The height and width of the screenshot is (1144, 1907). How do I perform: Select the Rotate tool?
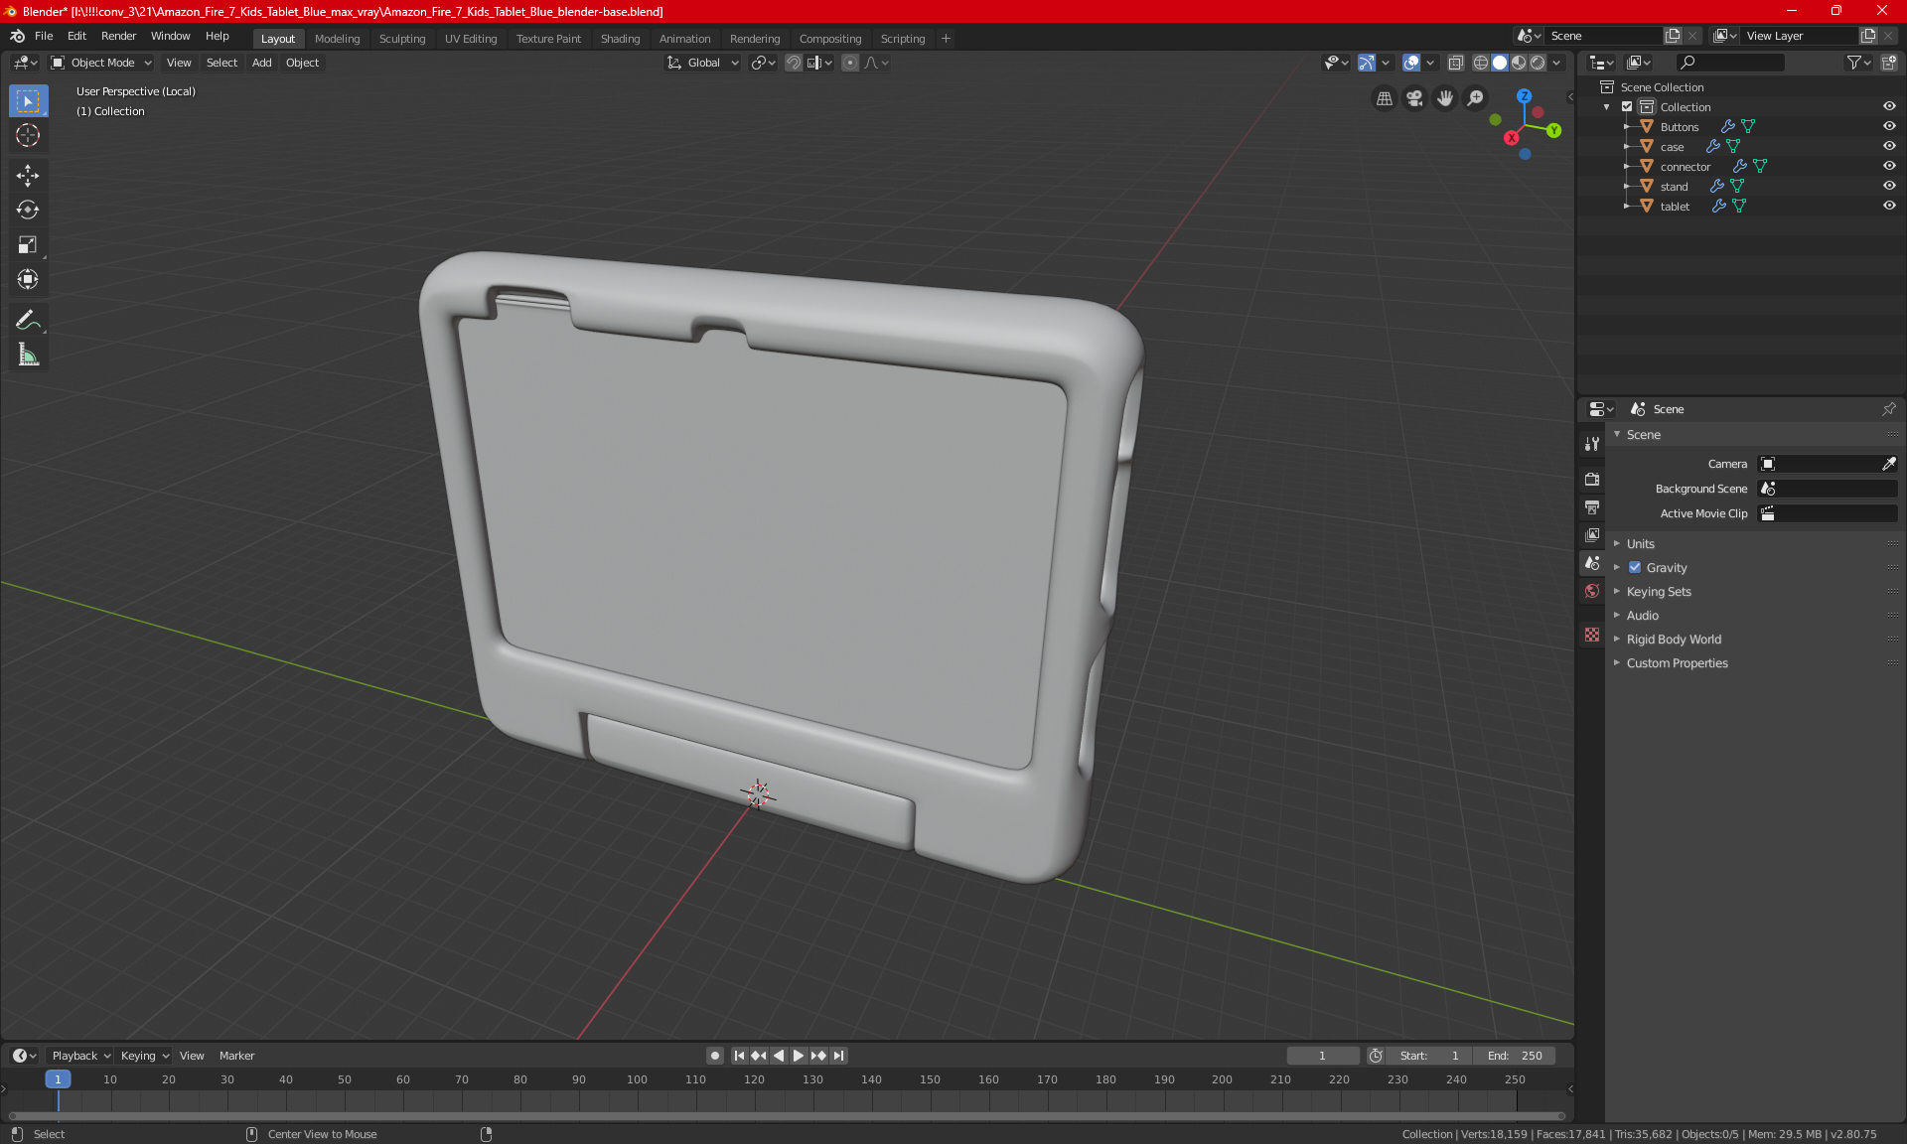(28, 210)
